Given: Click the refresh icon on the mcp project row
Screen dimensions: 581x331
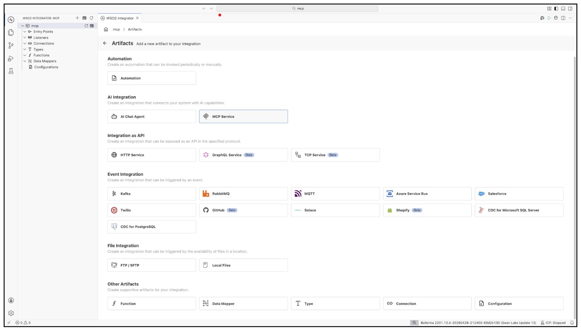Looking at the screenshot, I should point(86,26).
